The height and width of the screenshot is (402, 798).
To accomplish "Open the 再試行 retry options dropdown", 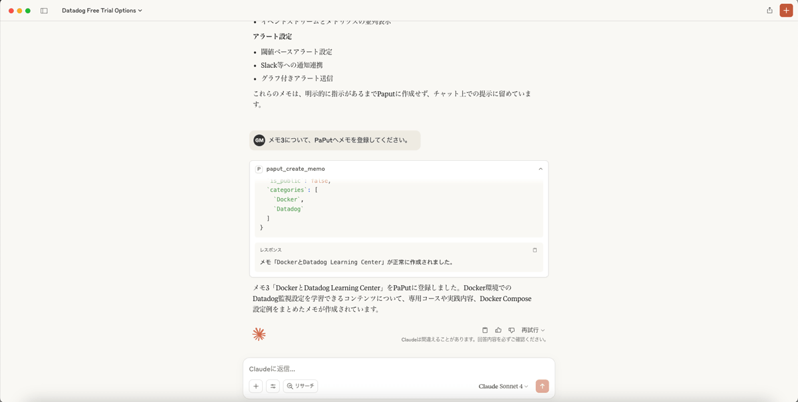I will pos(542,330).
